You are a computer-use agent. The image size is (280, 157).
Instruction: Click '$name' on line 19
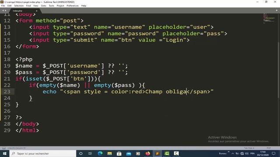(24, 66)
